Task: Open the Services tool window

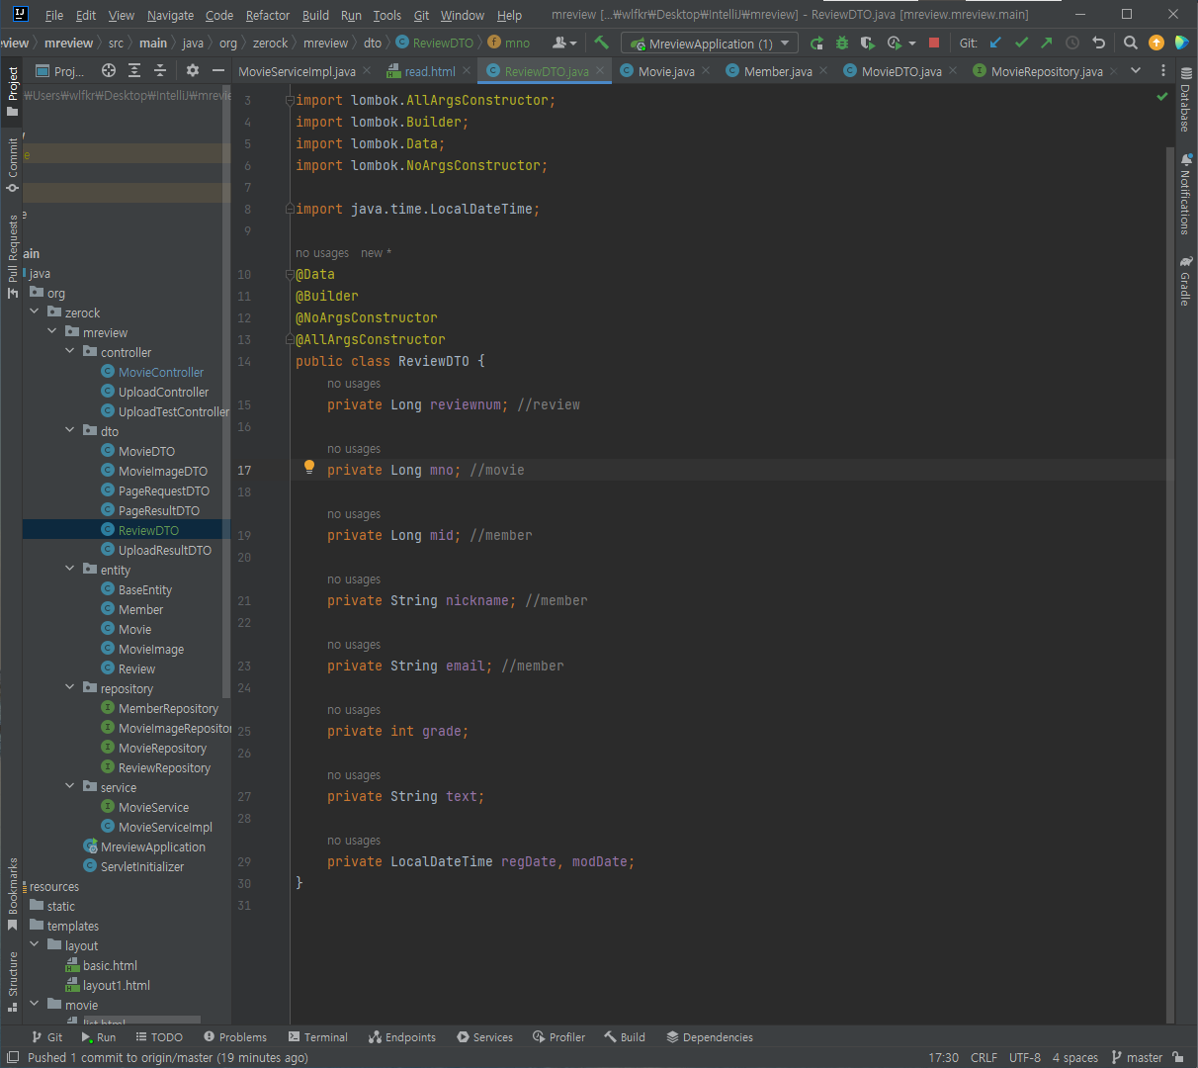Action: (484, 1037)
